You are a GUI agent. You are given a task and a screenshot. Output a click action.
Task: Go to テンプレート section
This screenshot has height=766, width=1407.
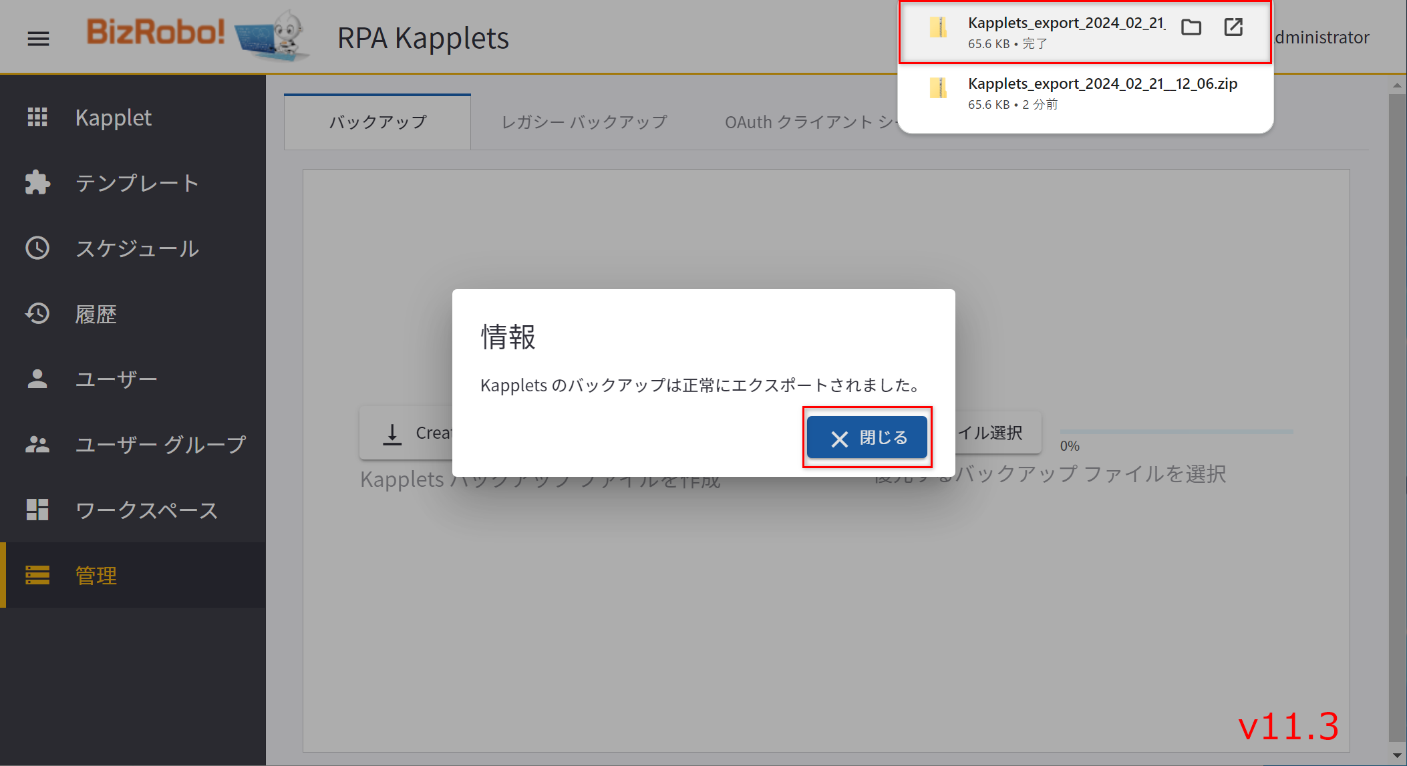coord(133,182)
